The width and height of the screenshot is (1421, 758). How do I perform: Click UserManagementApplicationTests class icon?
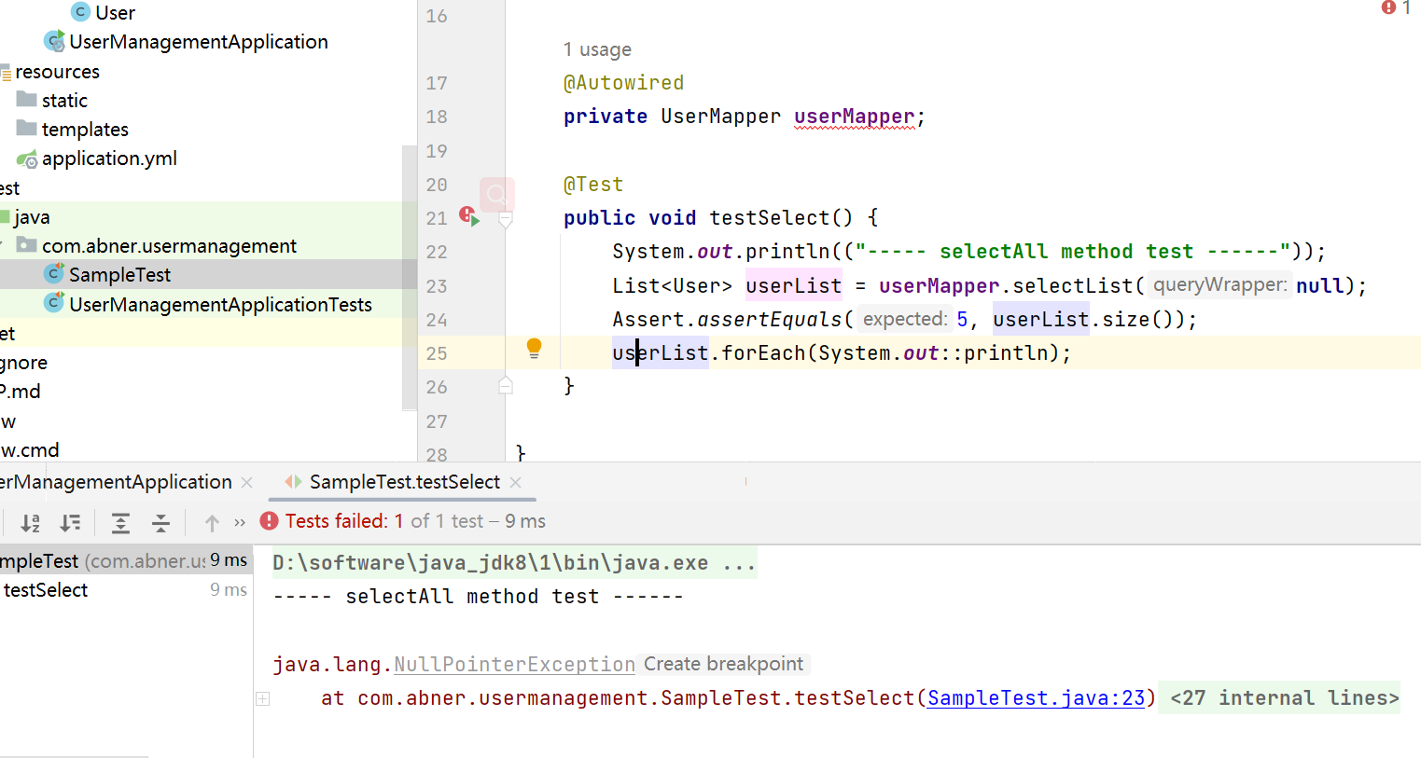(x=54, y=304)
